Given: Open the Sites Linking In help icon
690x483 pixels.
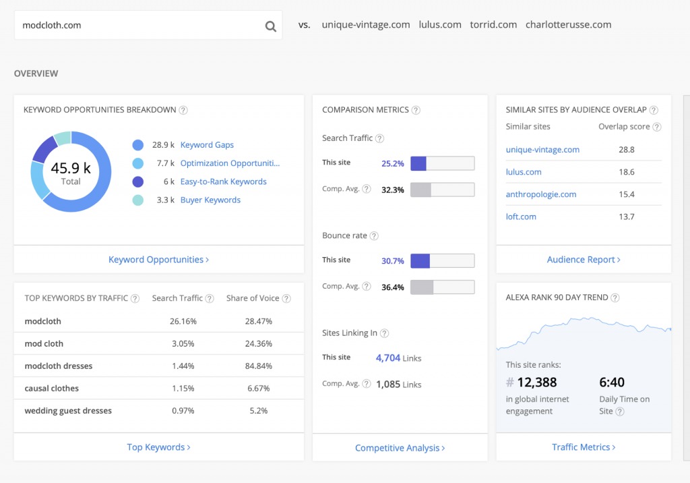Looking at the screenshot, I should [x=384, y=333].
